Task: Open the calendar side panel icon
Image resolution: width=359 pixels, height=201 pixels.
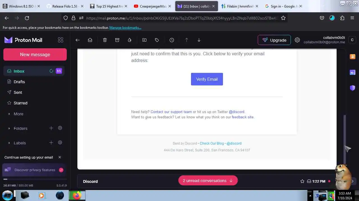Action: click(353, 73)
